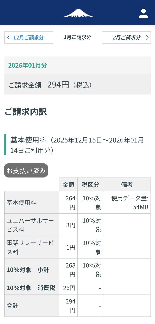The width and height of the screenshot is (155, 324).
Task: Click the 金額 column header
Action: pyautogui.click(x=68, y=185)
